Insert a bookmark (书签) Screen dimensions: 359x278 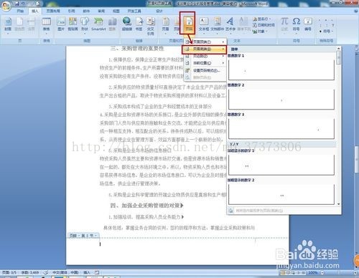tap(139, 25)
